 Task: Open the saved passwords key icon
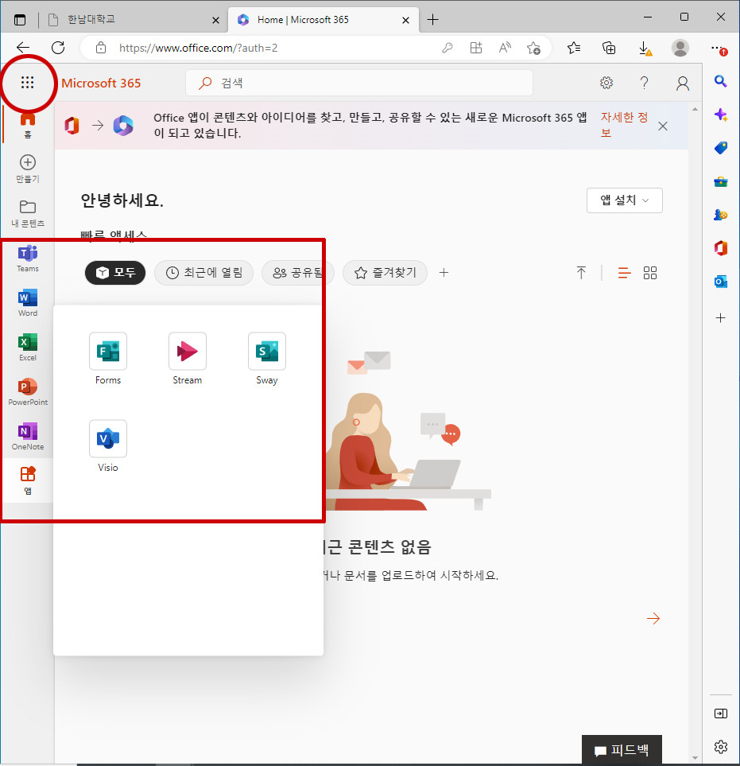point(447,48)
